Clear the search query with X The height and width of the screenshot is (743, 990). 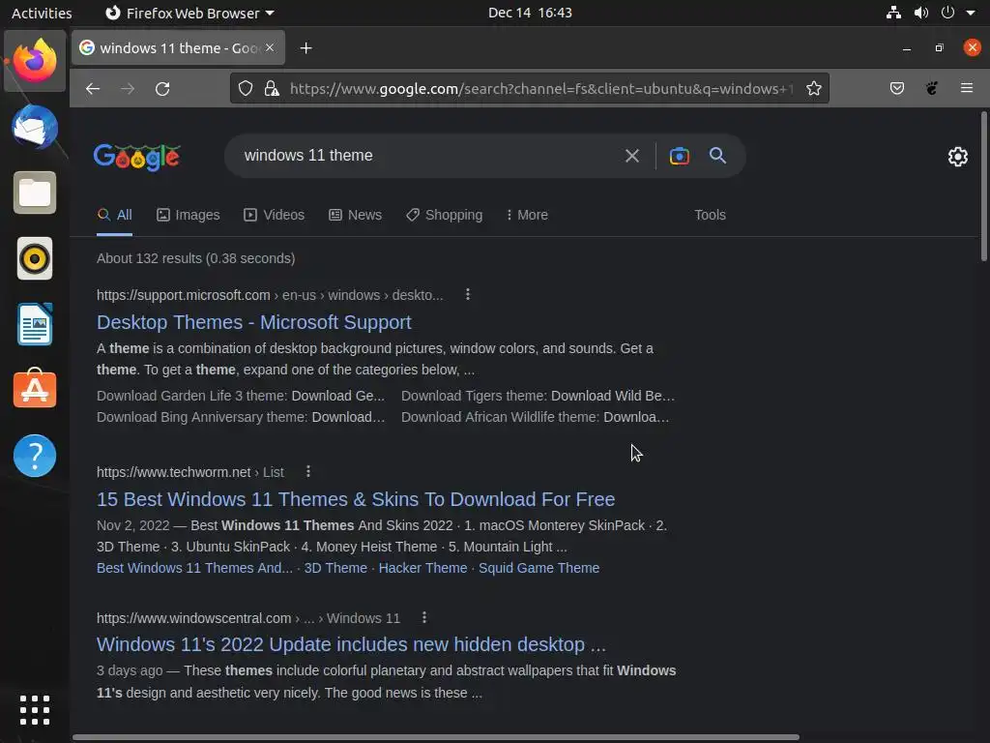(632, 156)
